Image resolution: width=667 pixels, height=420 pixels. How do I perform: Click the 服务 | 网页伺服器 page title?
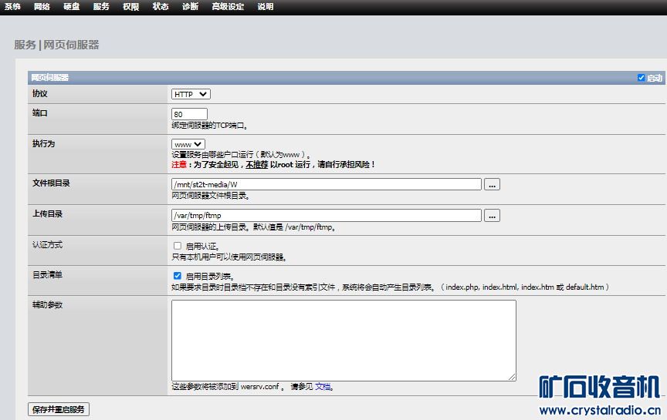point(56,45)
